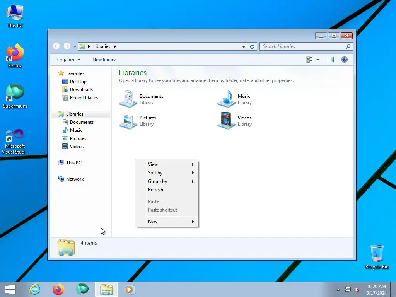Click the New library button
The height and width of the screenshot is (297, 396).
104,60
